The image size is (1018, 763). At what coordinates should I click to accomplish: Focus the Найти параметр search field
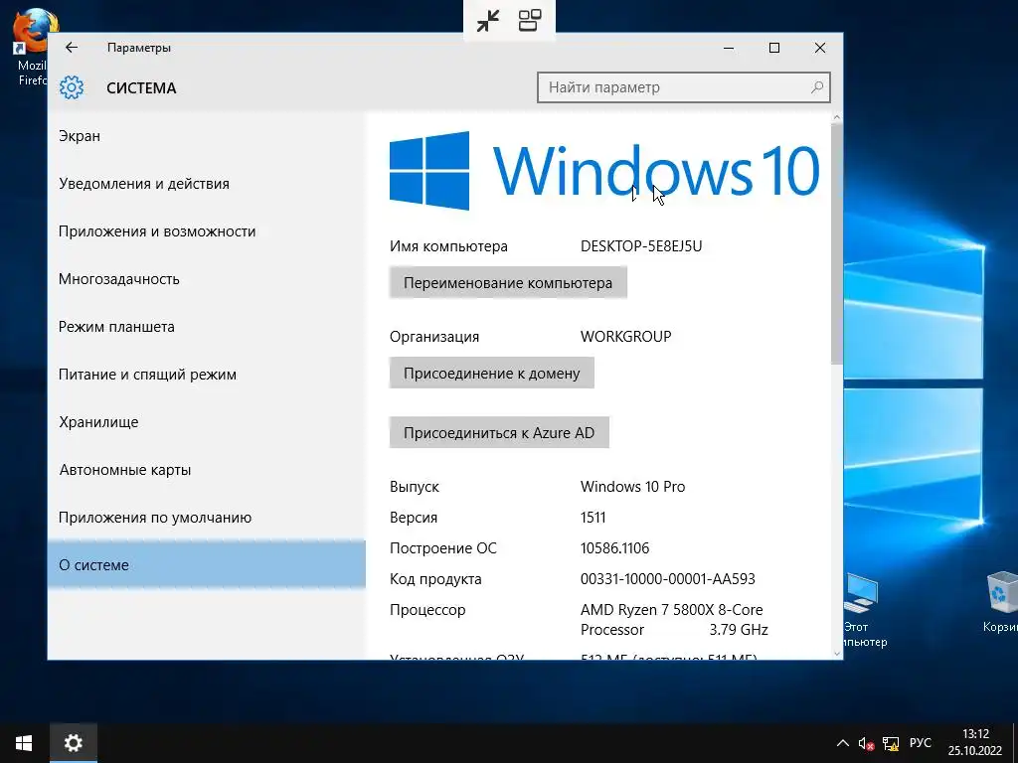click(x=683, y=87)
